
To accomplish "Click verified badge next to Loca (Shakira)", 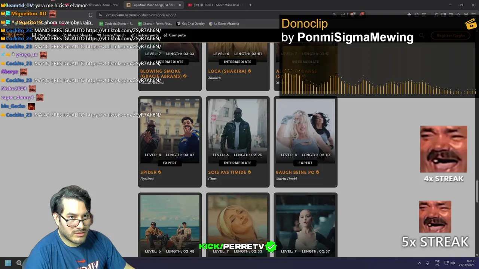I will pos(250,71).
